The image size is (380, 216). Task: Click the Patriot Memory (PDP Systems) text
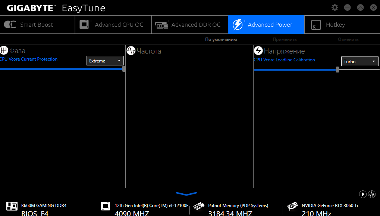click(x=238, y=205)
